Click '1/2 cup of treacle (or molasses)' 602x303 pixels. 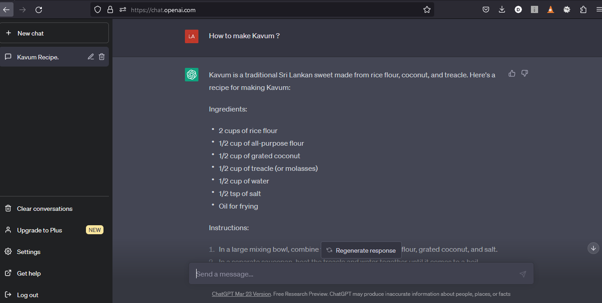coord(268,169)
